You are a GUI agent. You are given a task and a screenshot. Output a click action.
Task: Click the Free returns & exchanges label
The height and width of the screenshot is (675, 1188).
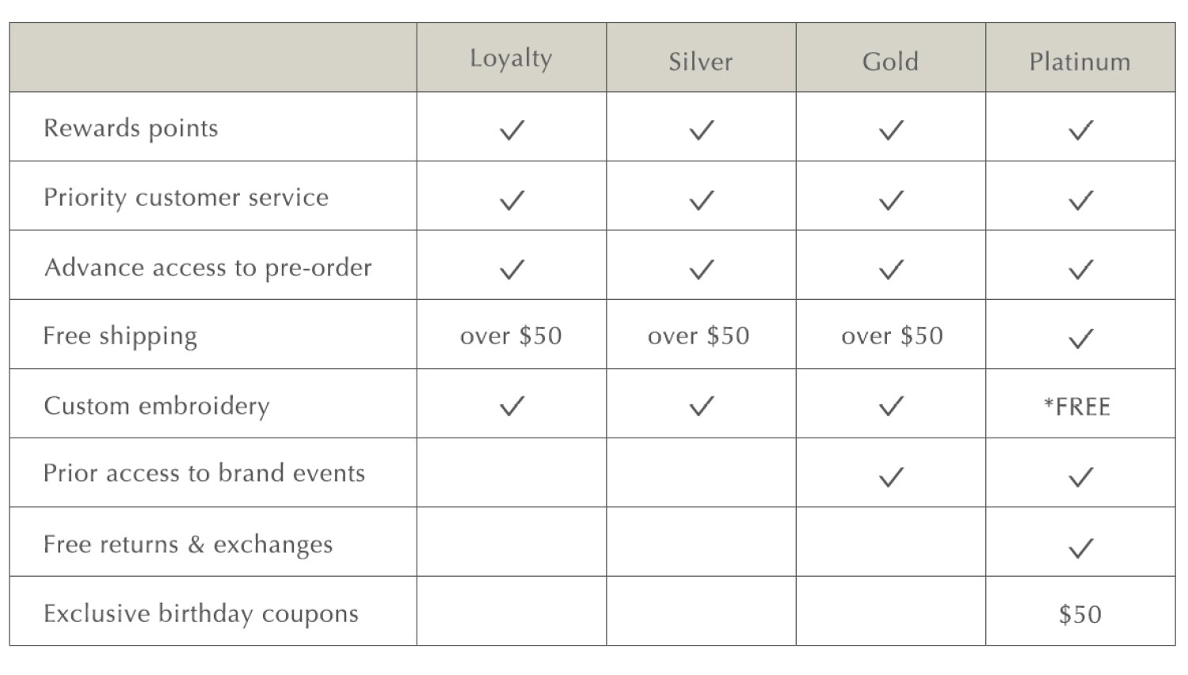click(x=188, y=544)
